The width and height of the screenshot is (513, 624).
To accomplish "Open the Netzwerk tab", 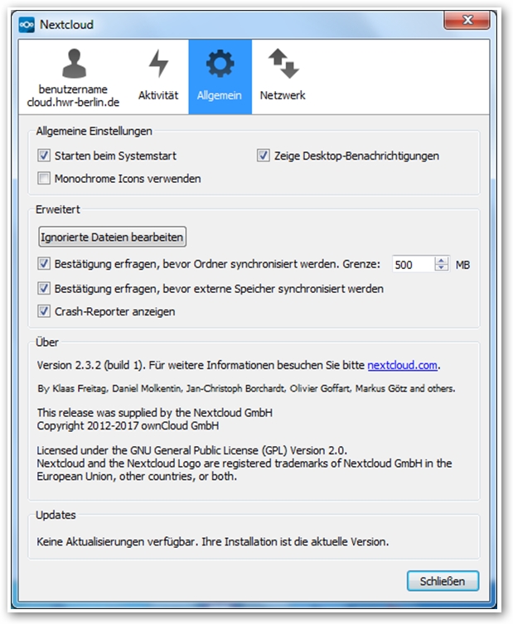I will (283, 77).
